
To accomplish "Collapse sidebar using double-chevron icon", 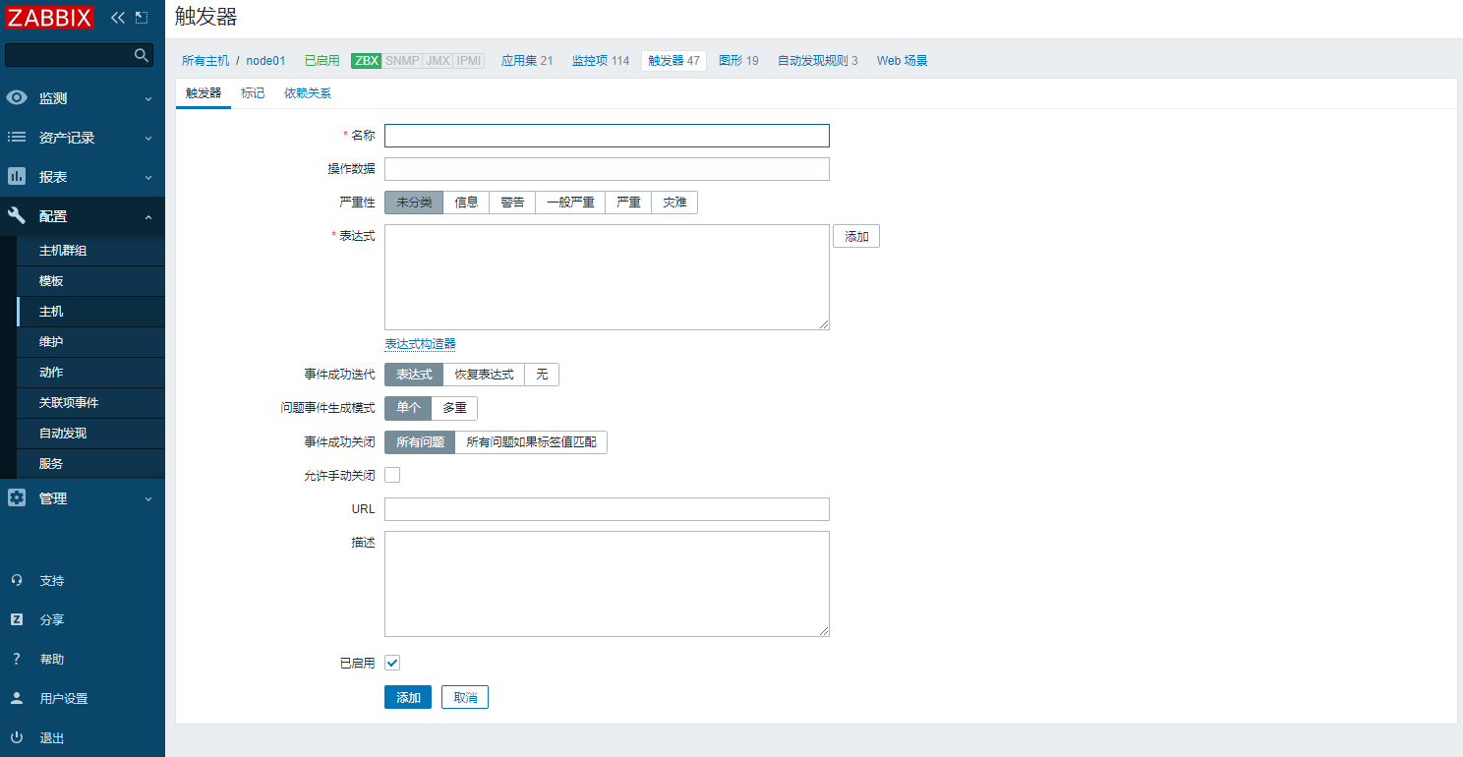I will tap(118, 17).
